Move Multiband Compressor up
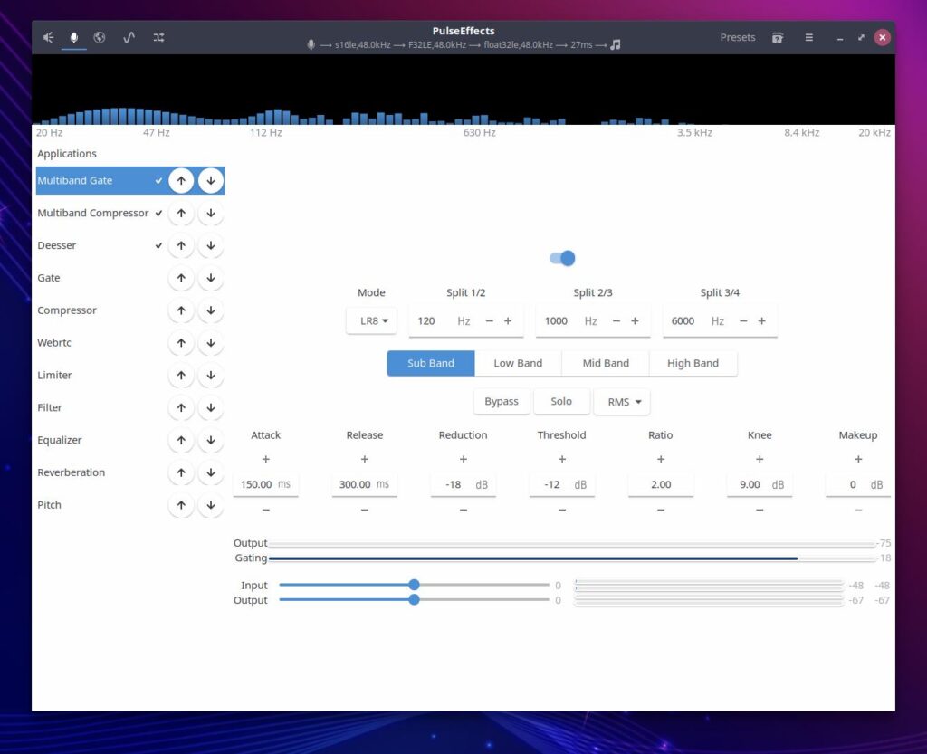Image resolution: width=927 pixels, height=754 pixels. (x=181, y=214)
